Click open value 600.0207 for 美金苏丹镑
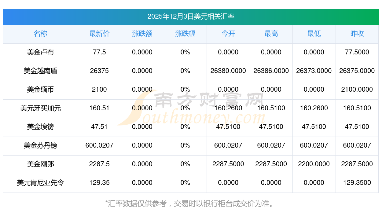Image resolution: width=382 pixels, height=213 pixels. (228, 145)
